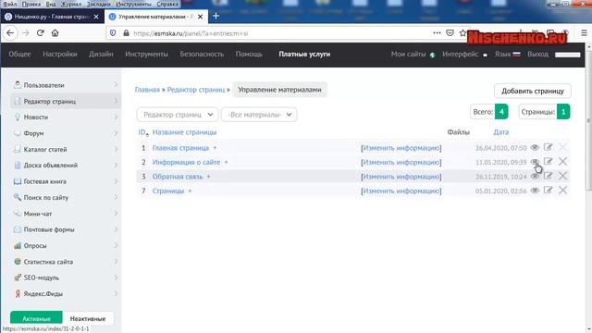Screen dimensions: 592x333
Task: Go back with the browser back arrow
Action: [10, 33]
